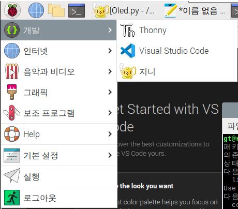This screenshot has height=209, width=238.
Task: Launch the terminal icon in taskbar
Action: click(77, 10)
